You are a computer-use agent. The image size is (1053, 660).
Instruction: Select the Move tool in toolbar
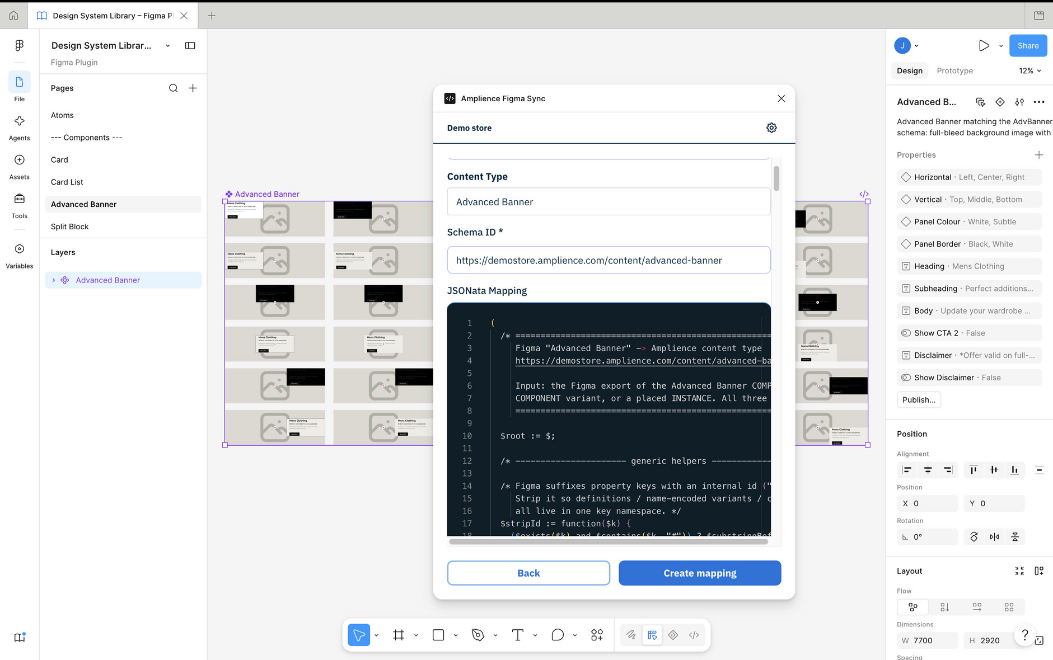[359, 635]
